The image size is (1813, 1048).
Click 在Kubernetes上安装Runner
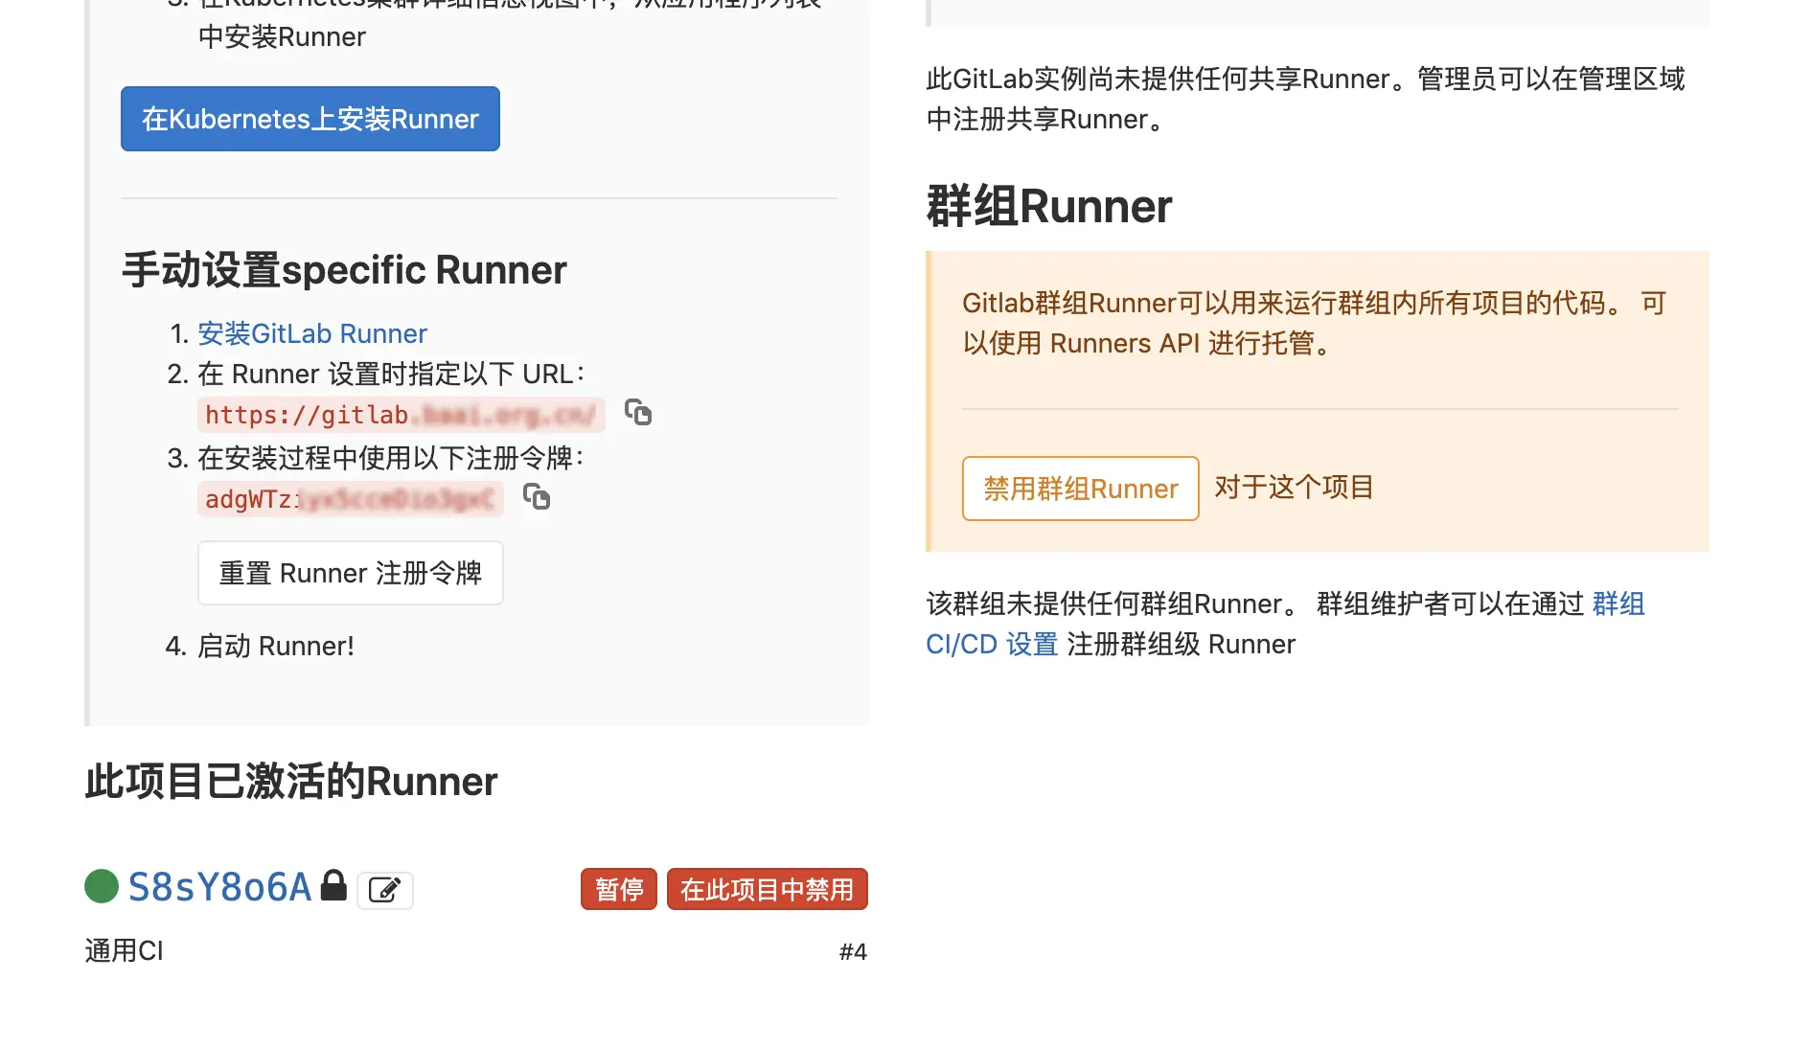(x=310, y=119)
